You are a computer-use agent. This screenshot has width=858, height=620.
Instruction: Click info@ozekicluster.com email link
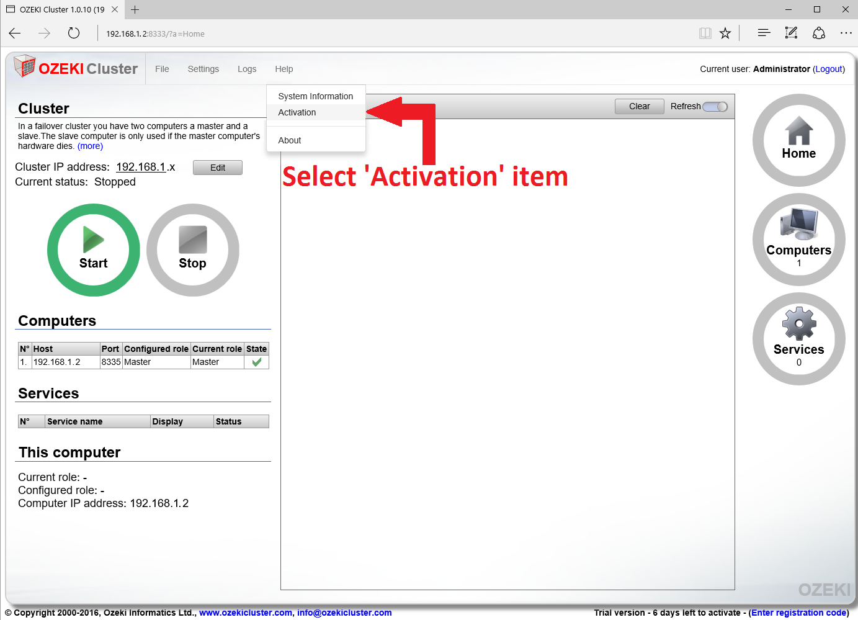344,613
